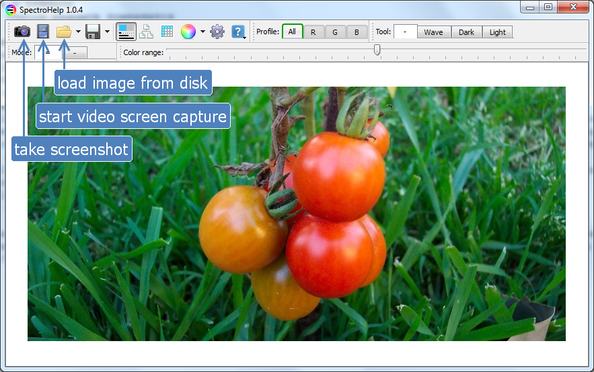Choose the Dark tool

(466, 32)
